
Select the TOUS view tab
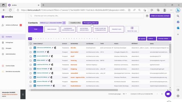coord(36,29)
